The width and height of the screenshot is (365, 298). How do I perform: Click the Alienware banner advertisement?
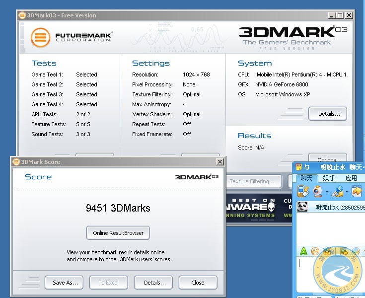[259, 209]
